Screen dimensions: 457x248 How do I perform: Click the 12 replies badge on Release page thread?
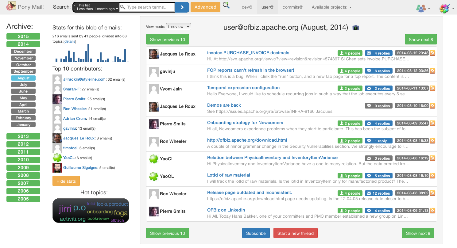(x=379, y=193)
